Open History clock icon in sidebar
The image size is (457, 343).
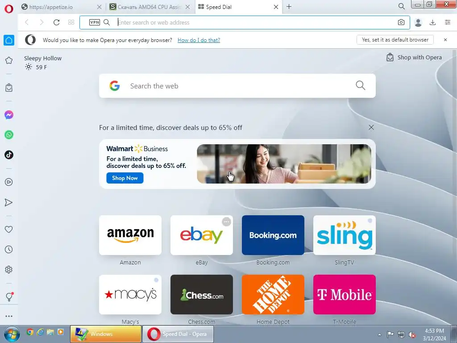tap(9, 249)
